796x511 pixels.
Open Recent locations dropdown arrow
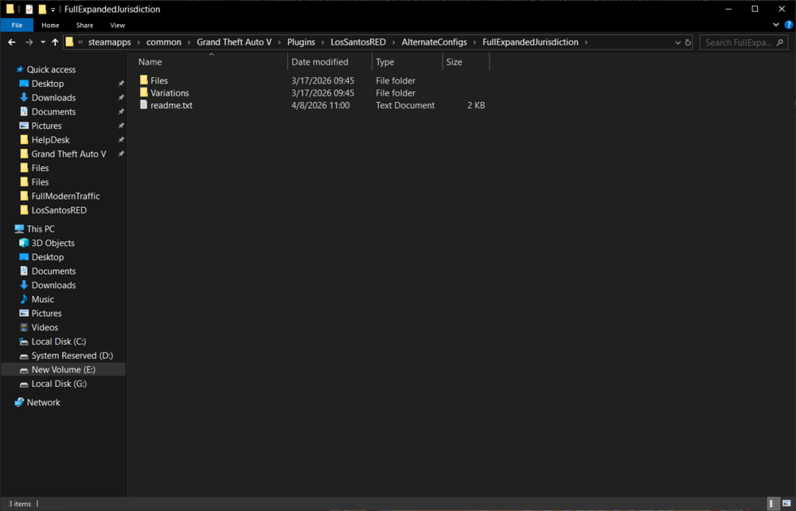click(43, 42)
